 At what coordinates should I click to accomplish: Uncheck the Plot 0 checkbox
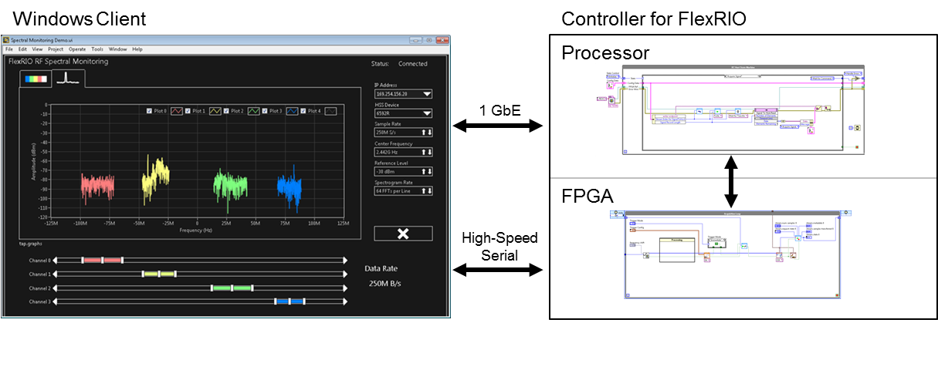[x=150, y=111]
